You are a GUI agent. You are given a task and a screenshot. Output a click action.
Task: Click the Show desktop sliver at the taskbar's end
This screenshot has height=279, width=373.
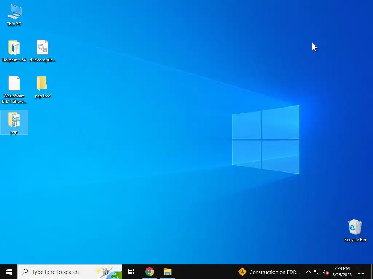(372, 272)
